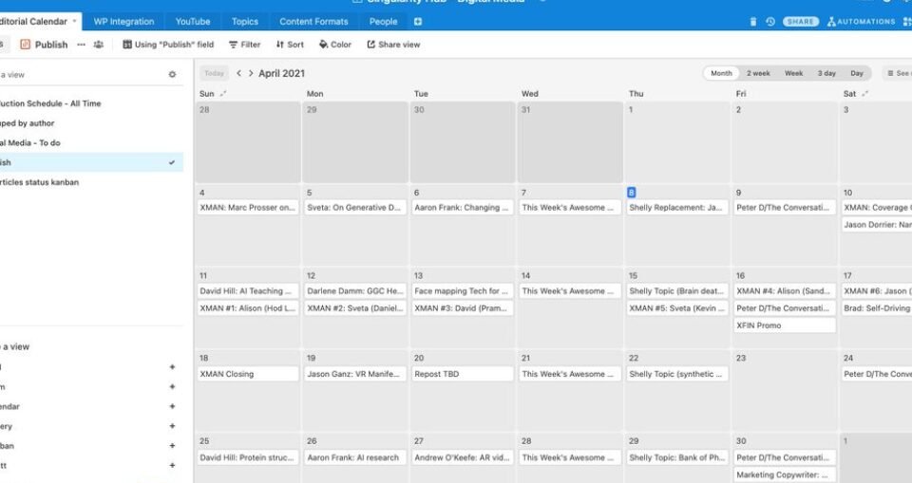
Task: Switch to Topics tab
Action: pos(245,22)
